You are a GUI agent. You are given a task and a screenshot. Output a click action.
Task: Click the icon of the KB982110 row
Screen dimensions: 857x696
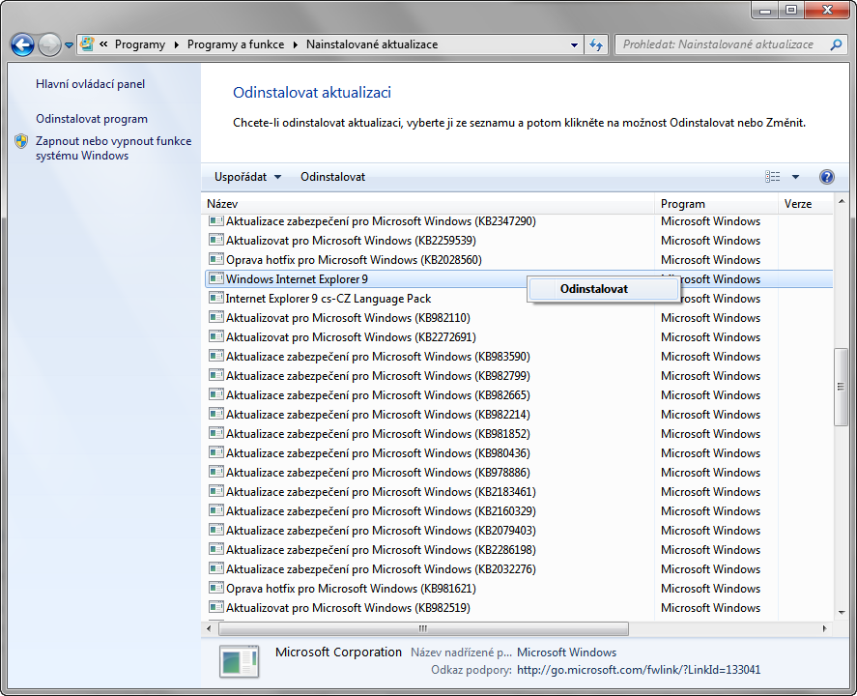click(x=216, y=318)
